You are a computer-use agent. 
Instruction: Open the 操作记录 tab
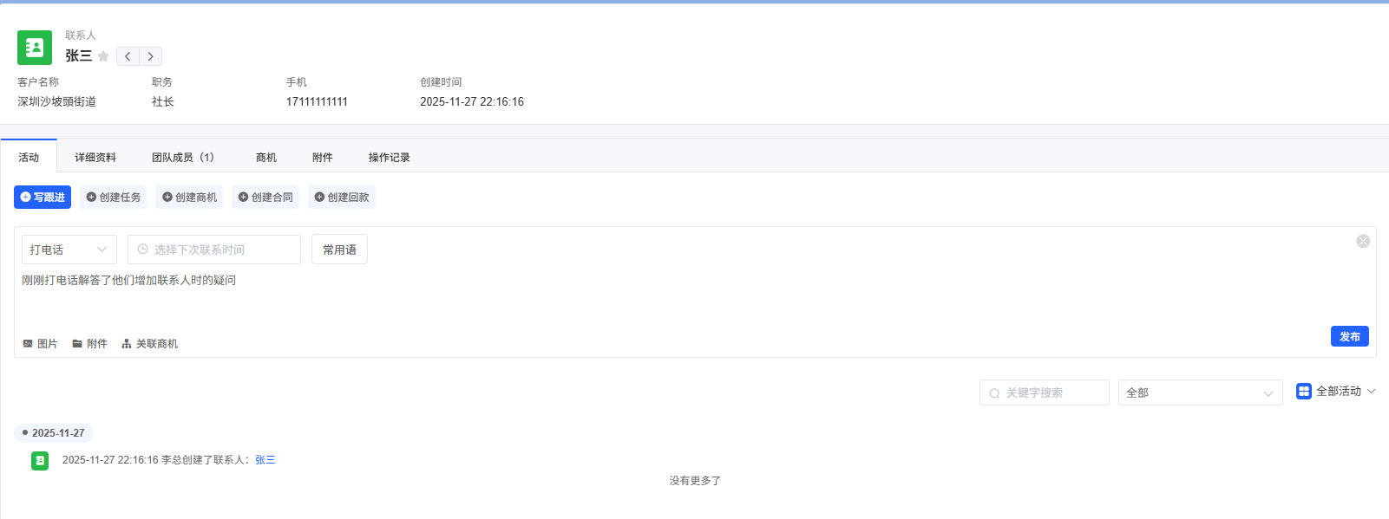389,158
